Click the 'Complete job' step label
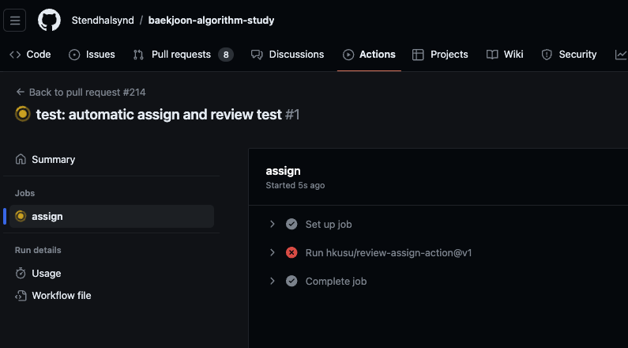628x348 pixels. (336, 282)
